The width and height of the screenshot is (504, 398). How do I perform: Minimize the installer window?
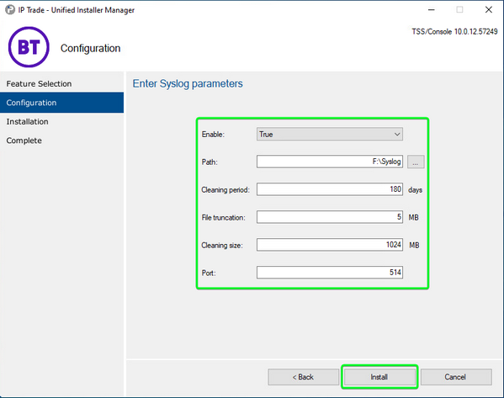[432, 10]
